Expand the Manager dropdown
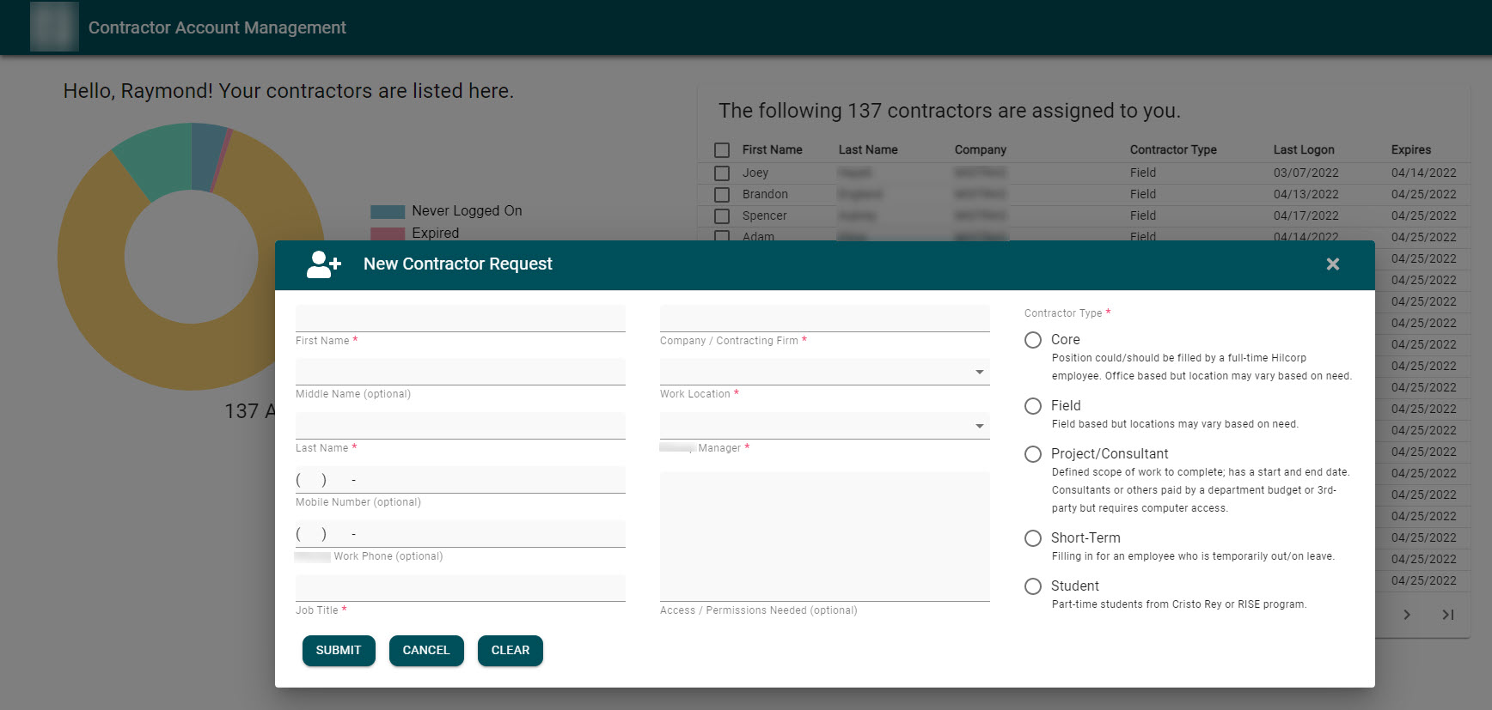The image size is (1492, 710). point(823,426)
